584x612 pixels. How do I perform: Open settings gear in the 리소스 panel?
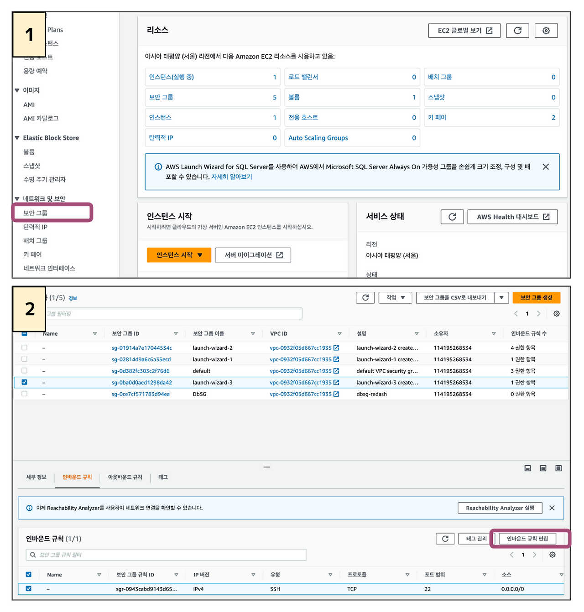tap(546, 31)
